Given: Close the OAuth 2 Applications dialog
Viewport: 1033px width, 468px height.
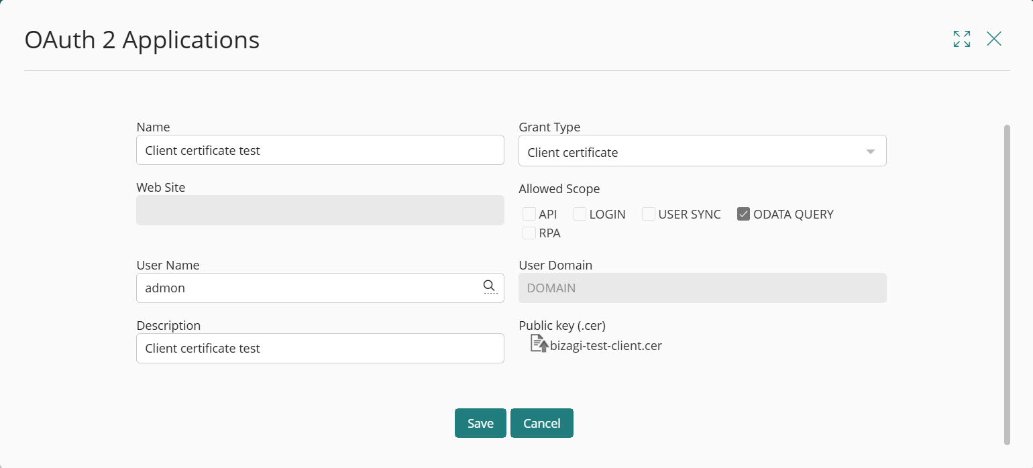Looking at the screenshot, I should [x=994, y=39].
